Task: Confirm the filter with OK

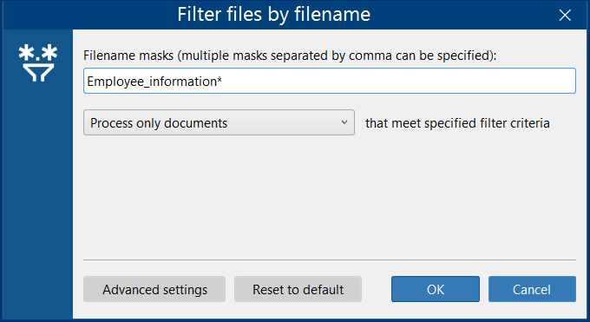Action: tap(436, 289)
